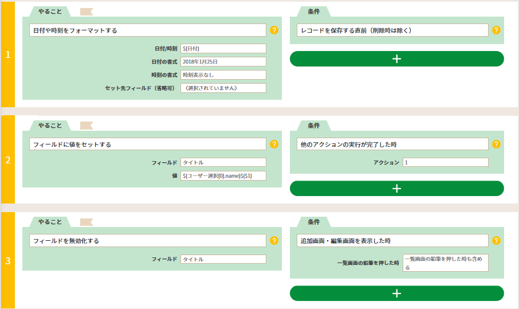Screen dimensions: 519x309
Task: Click the yellow row handle numbered 2
Action: [8, 159]
